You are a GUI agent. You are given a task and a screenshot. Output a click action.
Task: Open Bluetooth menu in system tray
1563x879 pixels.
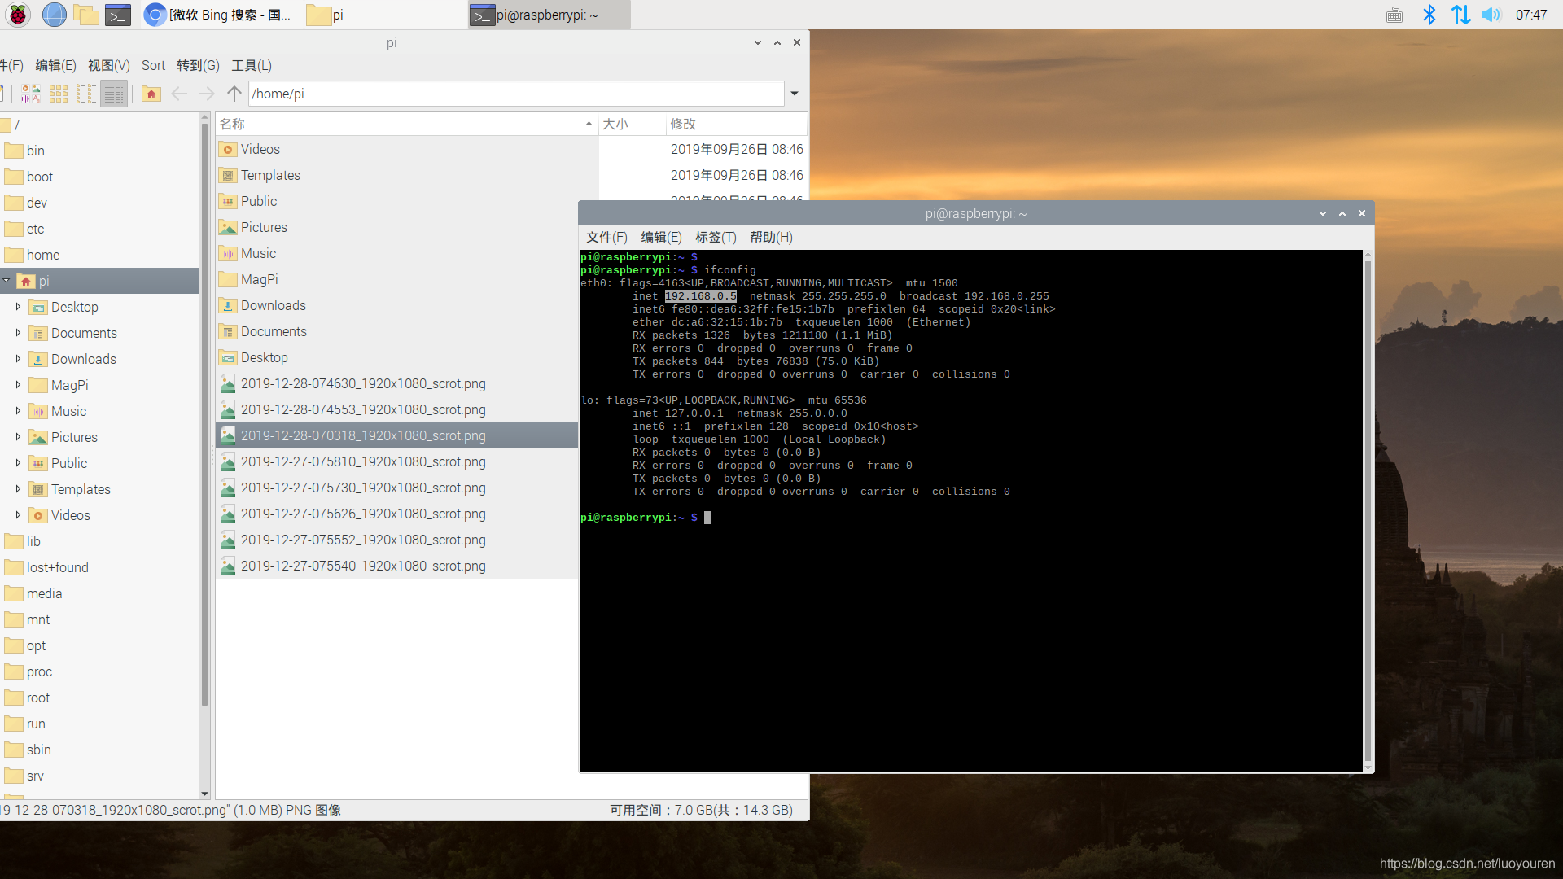click(x=1429, y=15)
